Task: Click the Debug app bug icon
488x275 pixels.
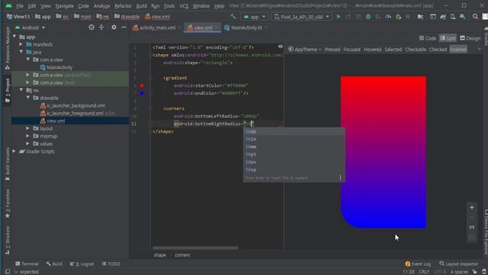Action: click(x=368, y=17)
